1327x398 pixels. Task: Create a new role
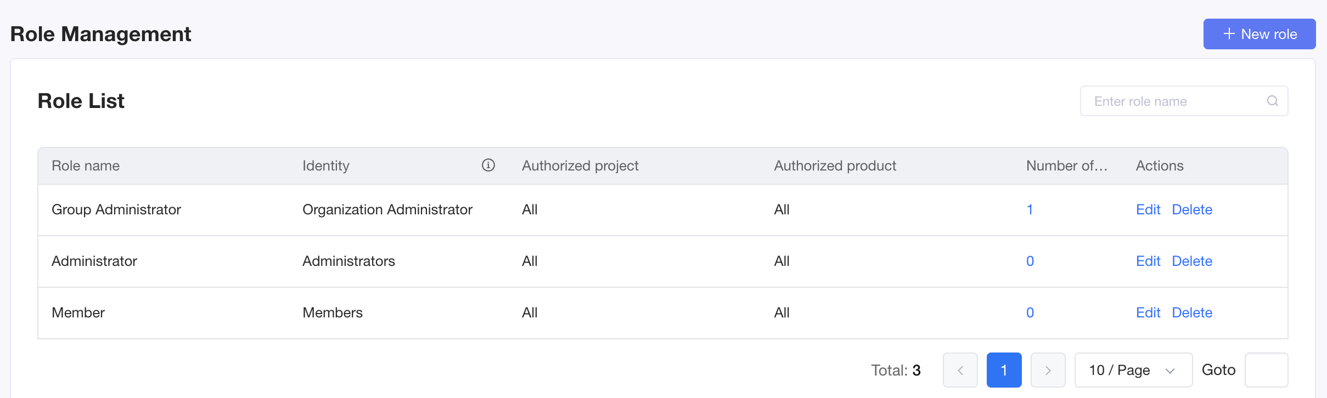pos(1259,34)
